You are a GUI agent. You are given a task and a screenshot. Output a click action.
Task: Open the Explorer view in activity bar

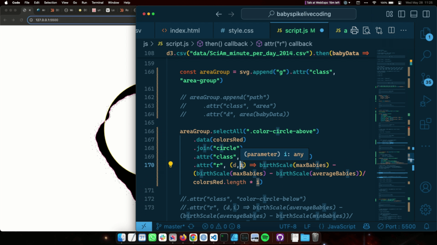[x=425, y=34]
